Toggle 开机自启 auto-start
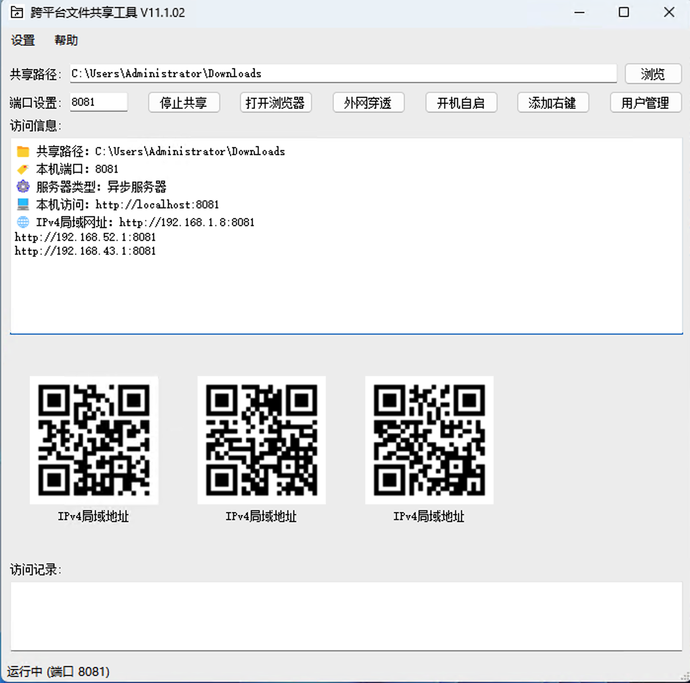The height and width of the screenshot is (683, 690). pos(461,103)
